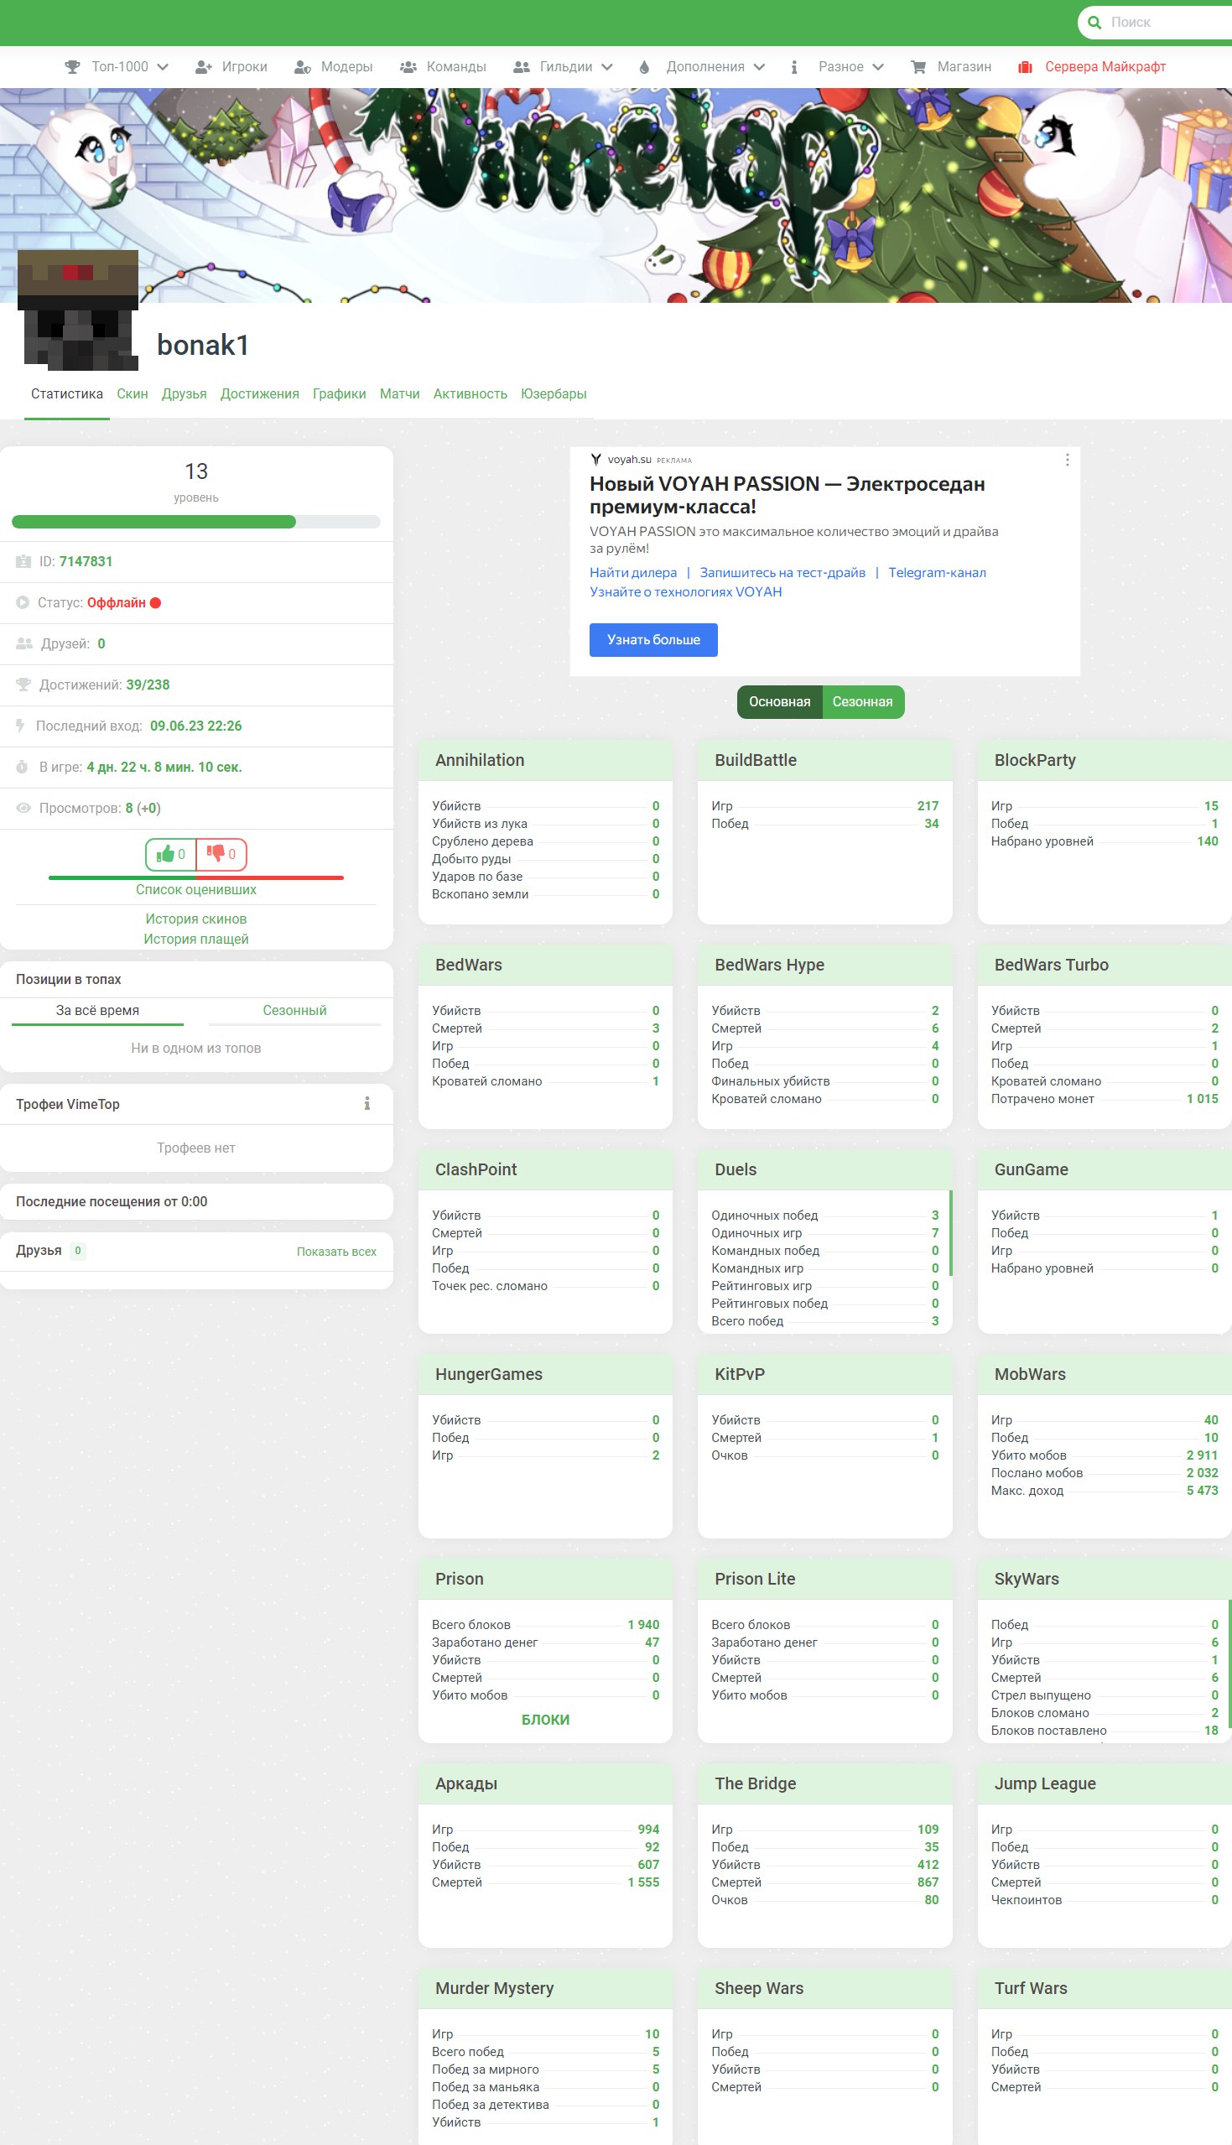
Task: Click the droplet icon beside Дополнения
Action: click(x=644, y=67)
